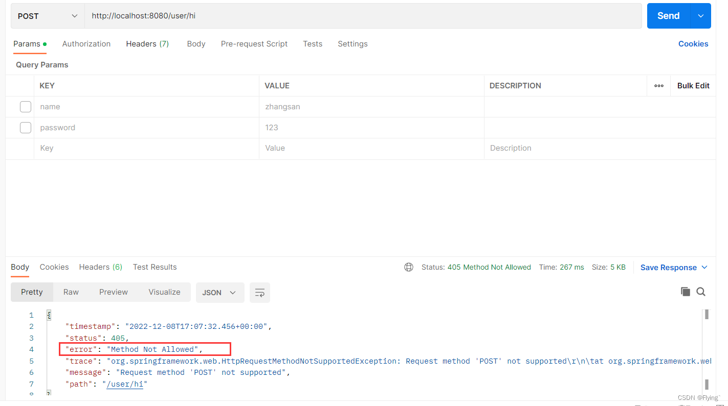The image size is (728, 406).
Task: Select the Pretty view
Action: 32,292
